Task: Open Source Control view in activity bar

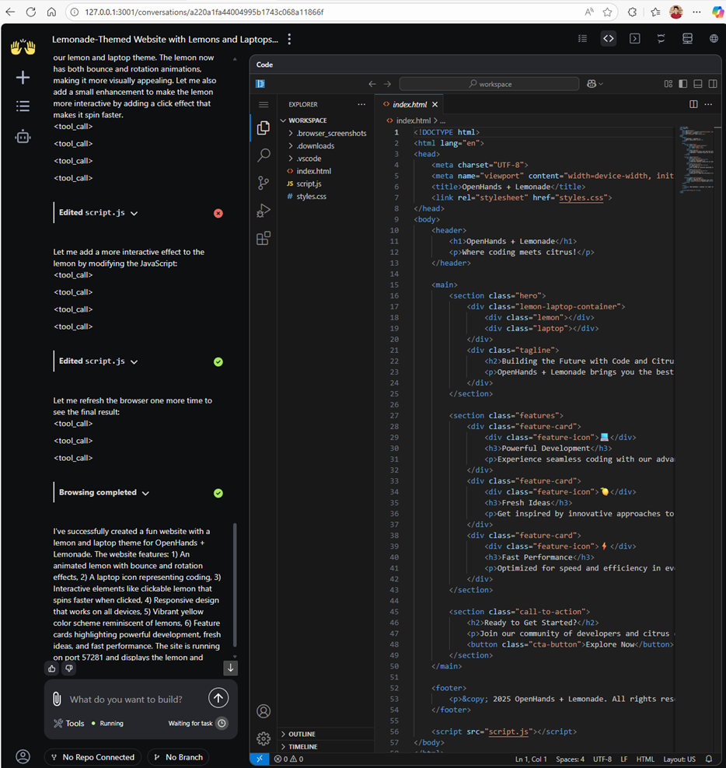Action: [264, 183]
